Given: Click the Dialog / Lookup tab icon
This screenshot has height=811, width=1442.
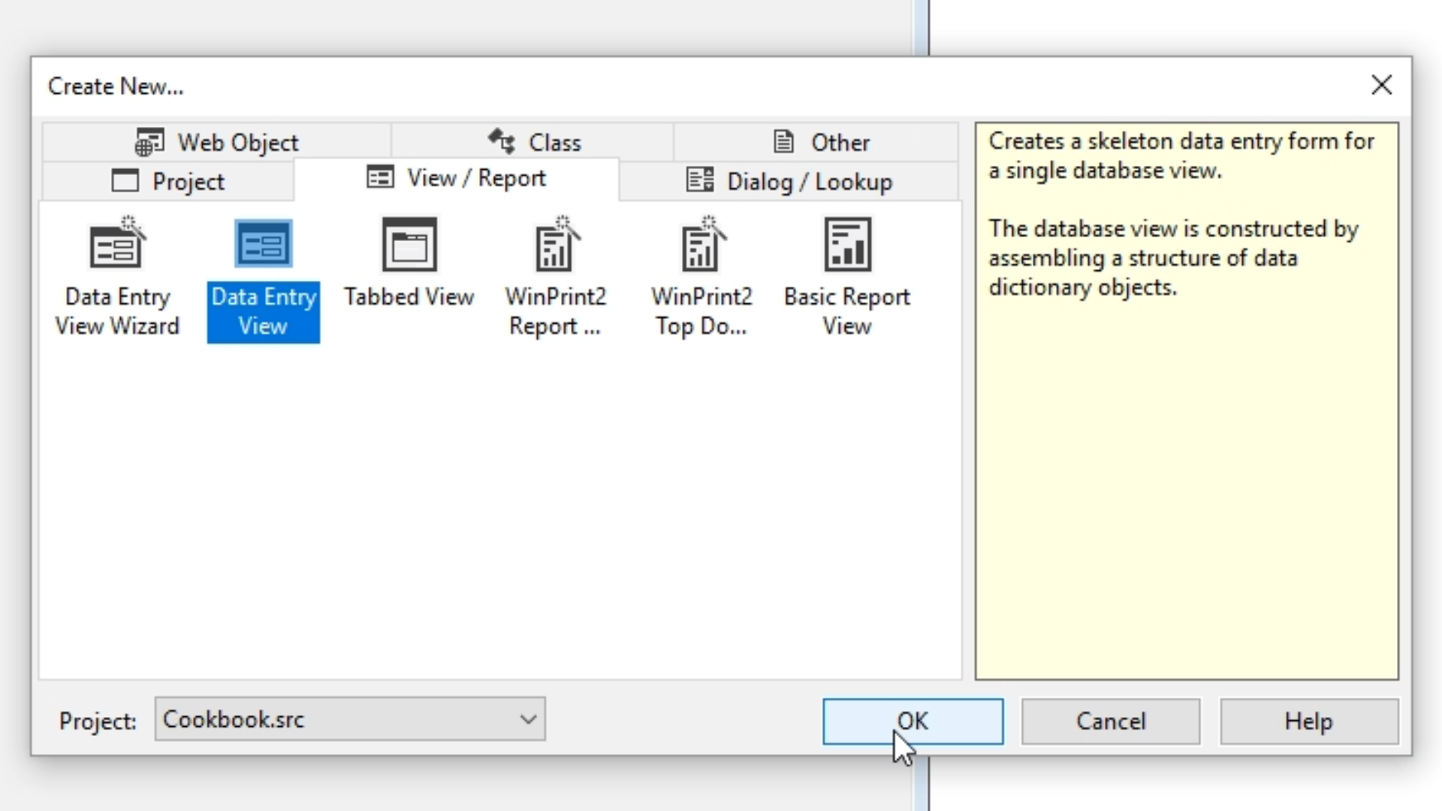Looking at the screenshot, I should (700, 180).
